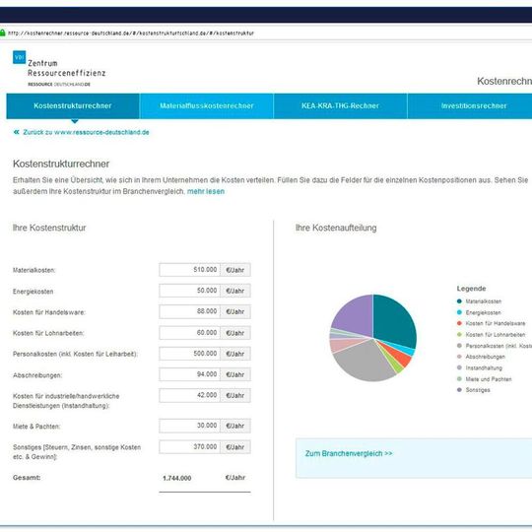This screenshot has height=532, width=532.
Task: Click the mehr lesen link
Action: pos(206,191)
